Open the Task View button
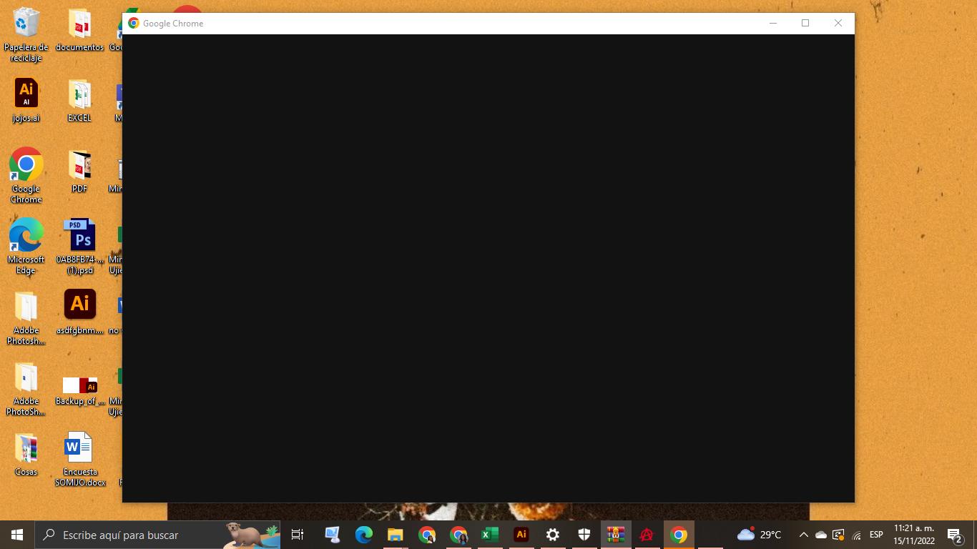977x549 pixels. 298,535
